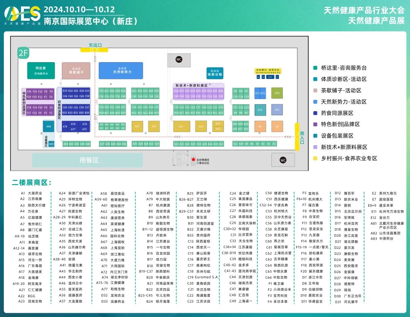
Task: Select the yellow A15 booth
Action: pyautogui.click(x=201, y=126)
